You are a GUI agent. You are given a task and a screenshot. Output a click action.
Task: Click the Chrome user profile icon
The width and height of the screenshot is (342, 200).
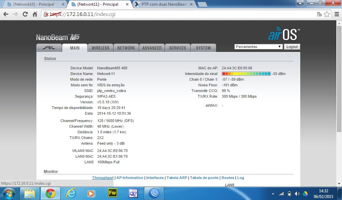(x=300, y=3)
